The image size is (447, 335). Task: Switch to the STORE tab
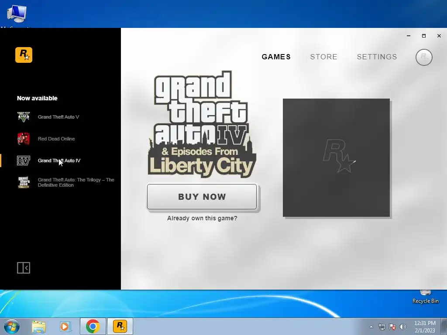point(323,57)
